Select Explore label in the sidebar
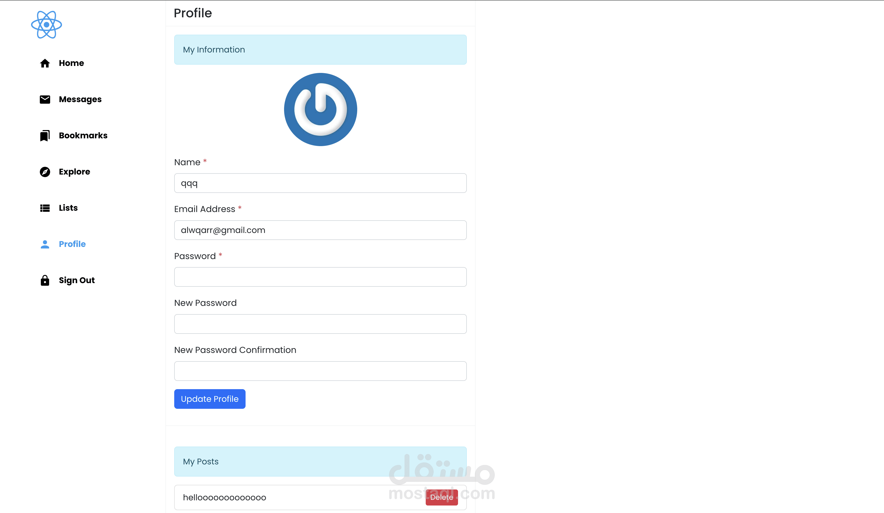Screen dimensions: 884x513 tap(74, 172)
